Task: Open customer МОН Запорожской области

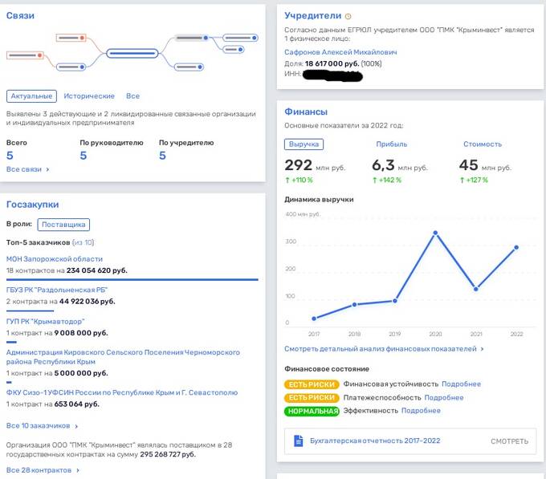Action: click(55, 259)
